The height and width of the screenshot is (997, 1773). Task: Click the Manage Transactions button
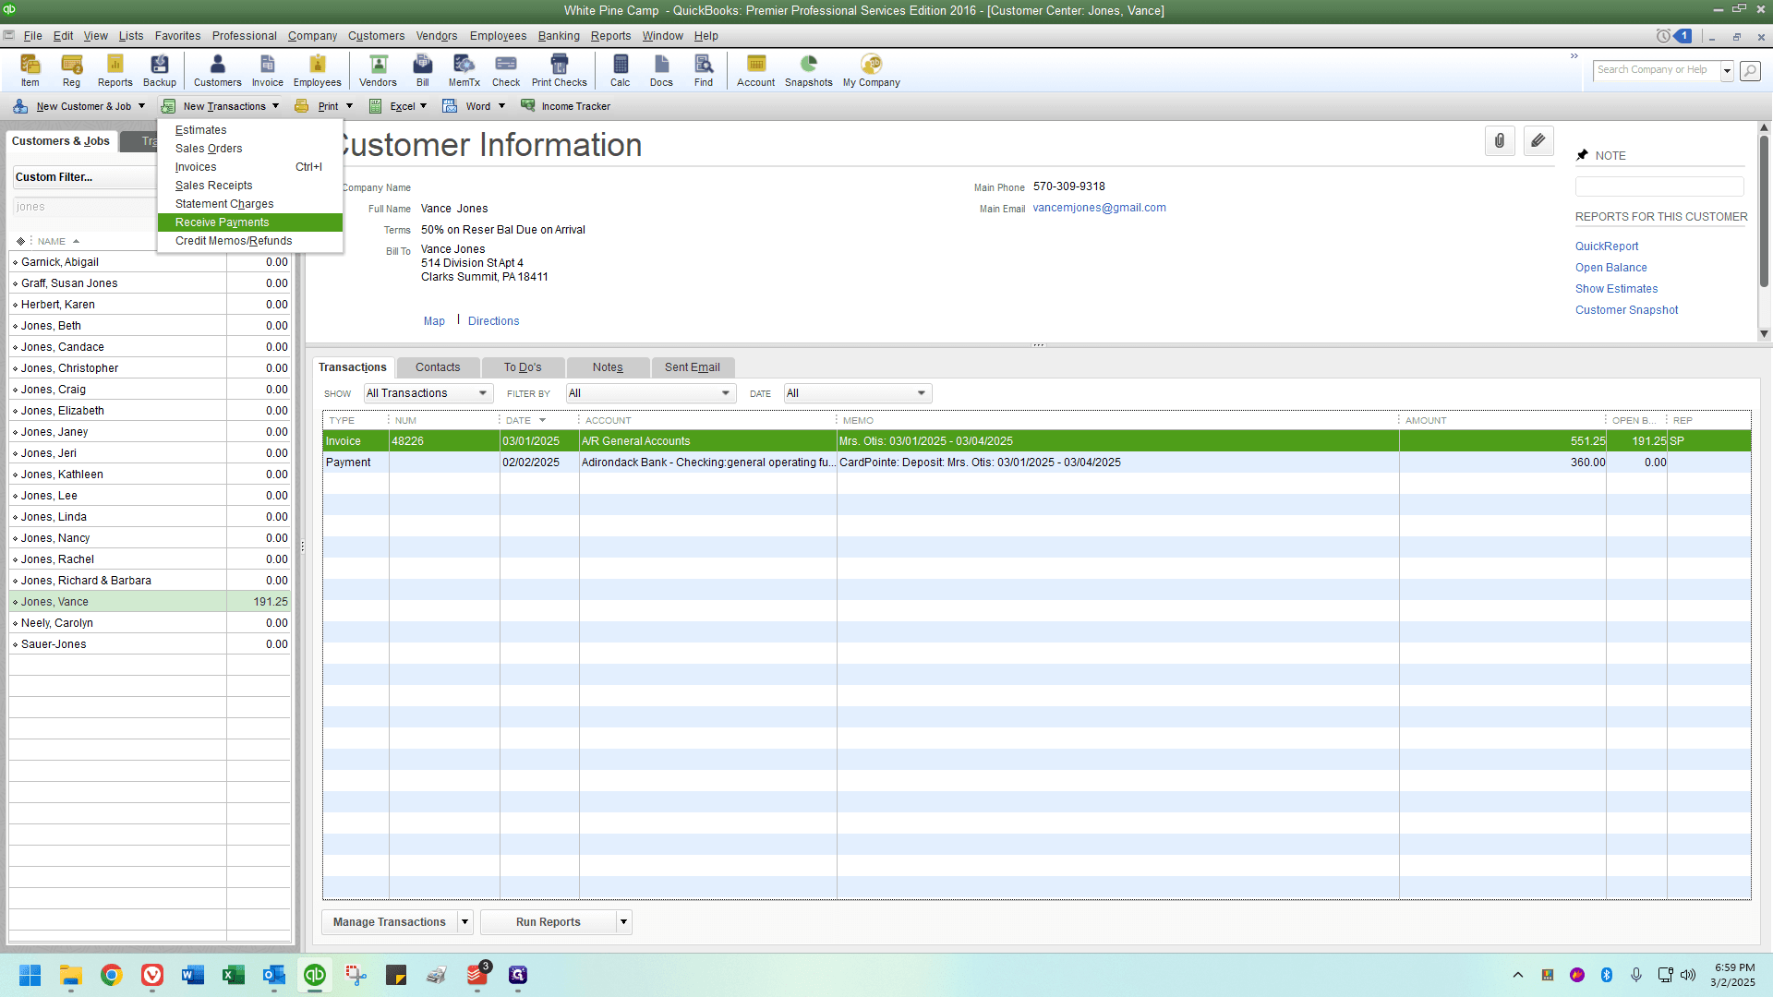[x=390, y=922]
